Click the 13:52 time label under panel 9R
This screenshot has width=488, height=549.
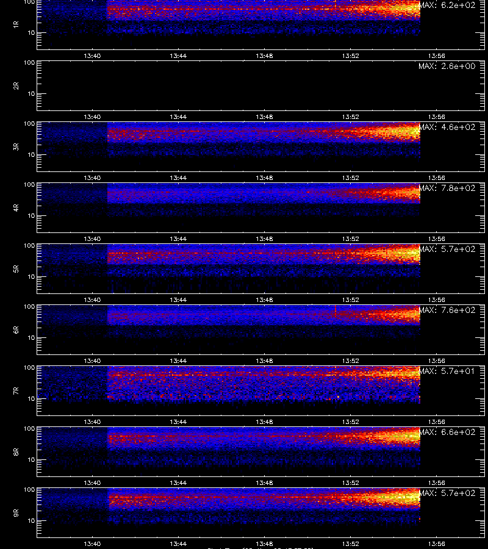[x=350, y=544]
